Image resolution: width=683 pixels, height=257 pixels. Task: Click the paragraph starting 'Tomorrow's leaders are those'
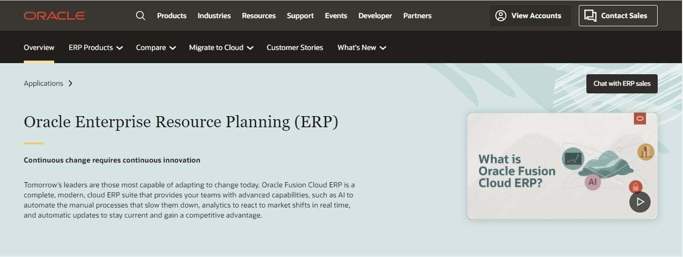point(189,199)
